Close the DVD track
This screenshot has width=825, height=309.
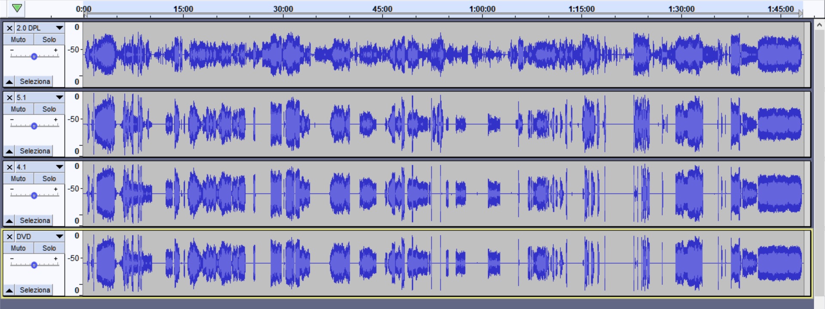point(9,236)
